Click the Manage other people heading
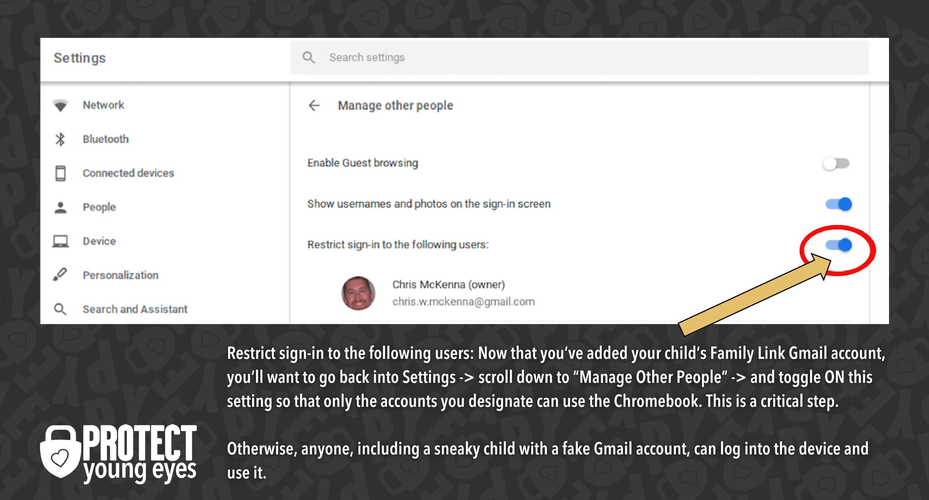Viewport: 929px width, 500px height. [x=395, y=106]
